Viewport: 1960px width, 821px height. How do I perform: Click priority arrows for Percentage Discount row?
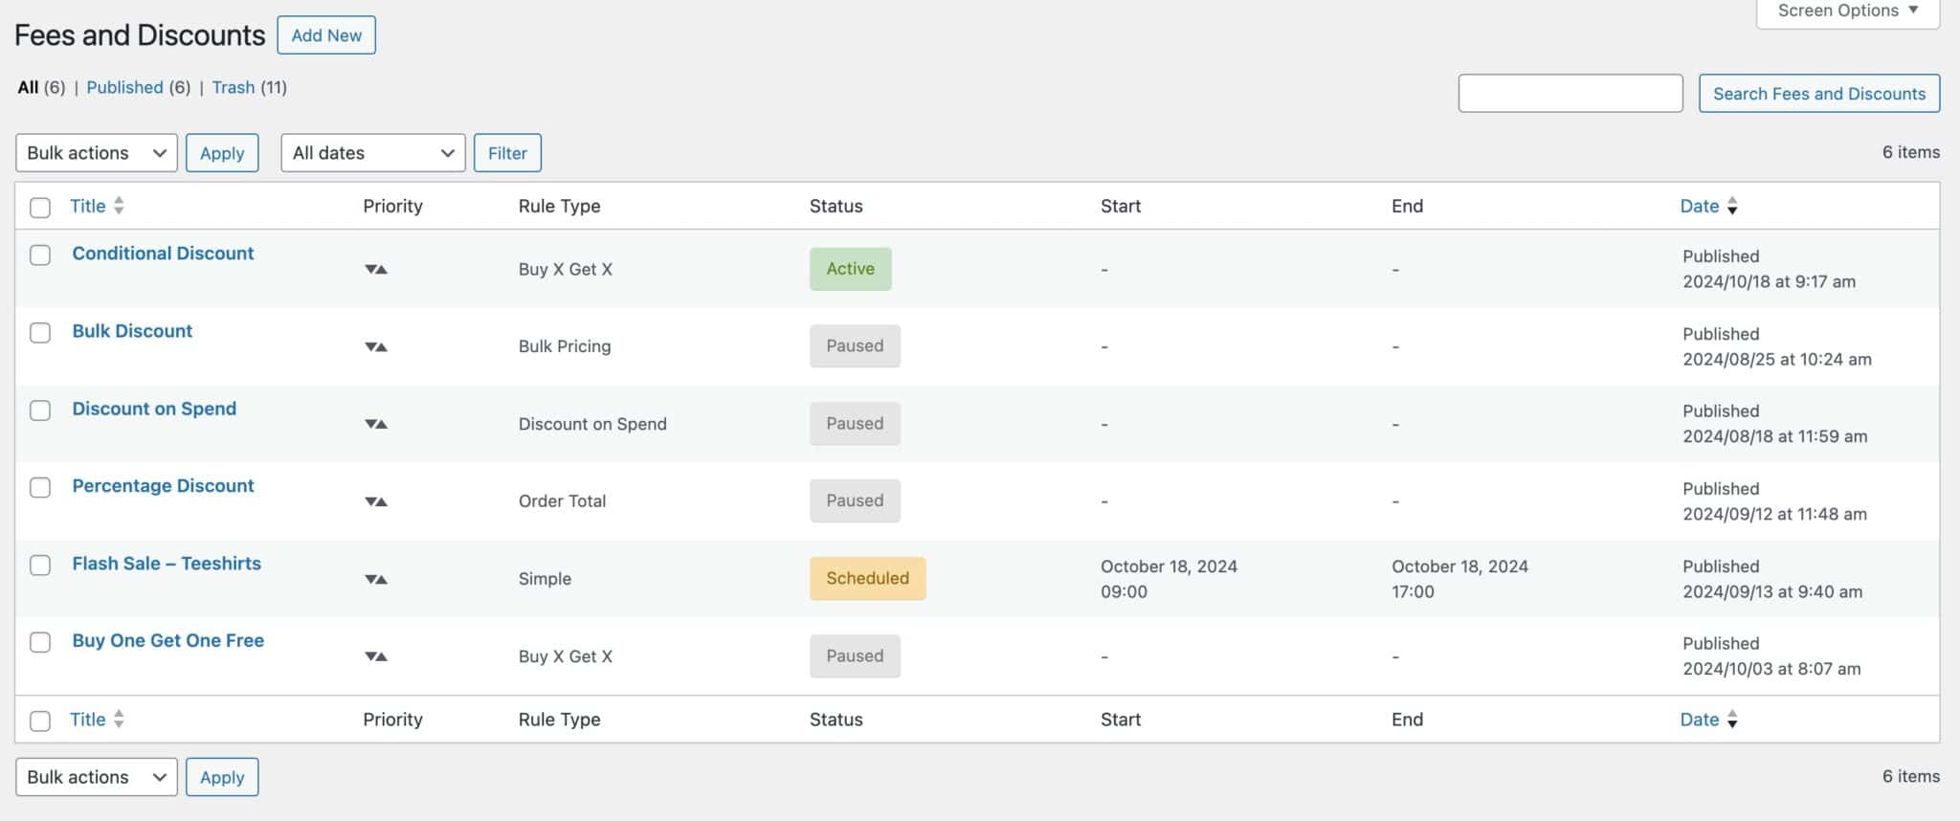pyautogui.click(x=376, y=501)
